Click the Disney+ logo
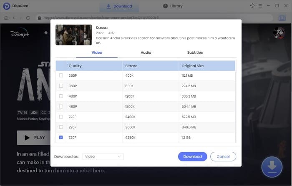This screenshot has width=292, height=186. tap(20, 33)
